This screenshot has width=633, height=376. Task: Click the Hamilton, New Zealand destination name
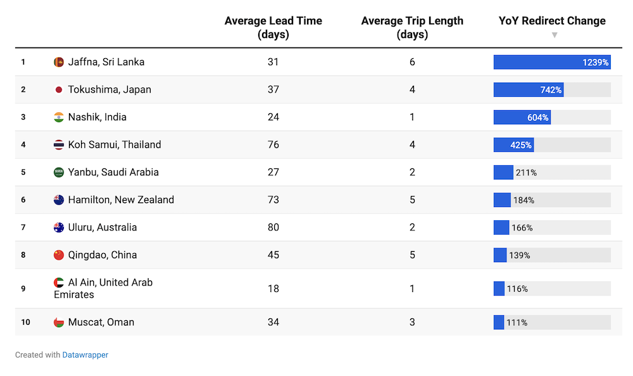click(121, 200)
